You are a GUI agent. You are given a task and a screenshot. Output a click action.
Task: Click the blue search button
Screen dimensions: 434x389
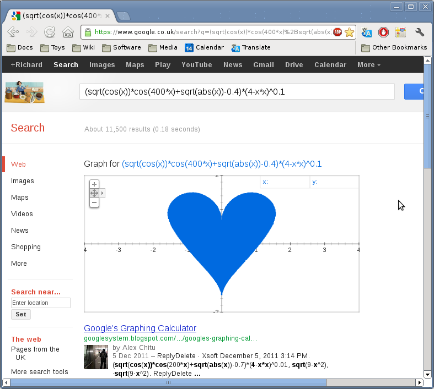click(x=414, y=92)
